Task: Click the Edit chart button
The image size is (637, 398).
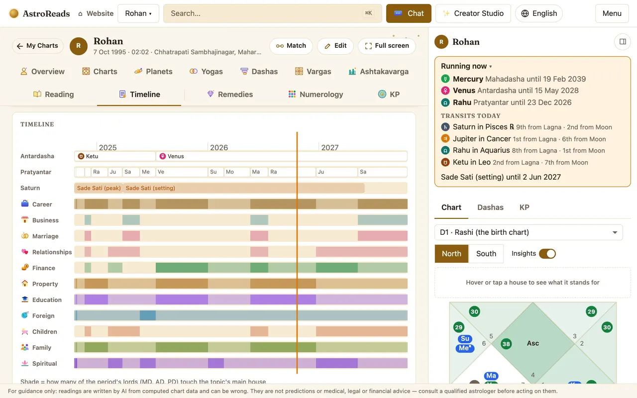Action: point(335,46)
